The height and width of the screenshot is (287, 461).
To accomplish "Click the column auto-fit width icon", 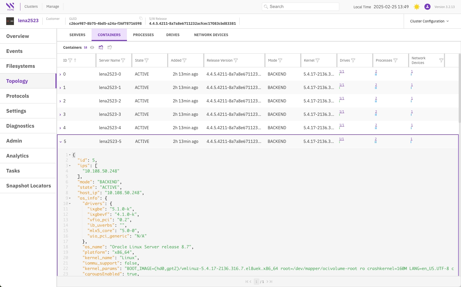I will click(x=101, y=47).
